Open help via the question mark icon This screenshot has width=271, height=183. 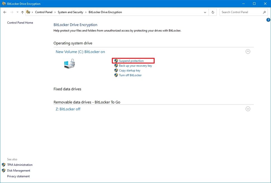click(268, 20)
